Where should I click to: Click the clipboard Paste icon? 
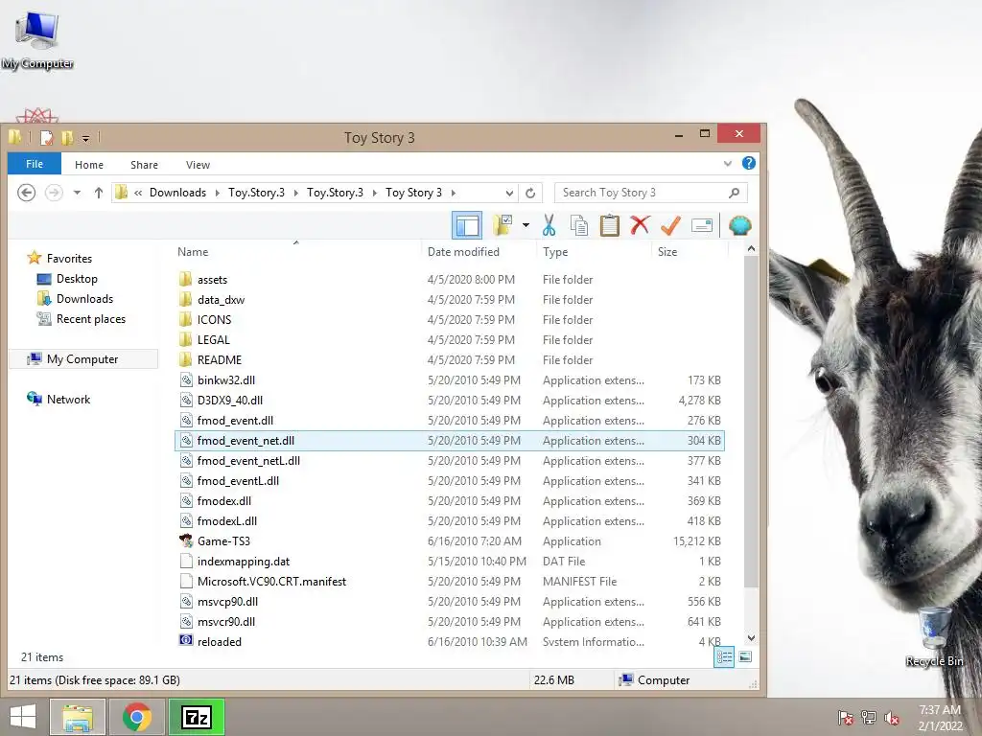[x=609, y=225]
